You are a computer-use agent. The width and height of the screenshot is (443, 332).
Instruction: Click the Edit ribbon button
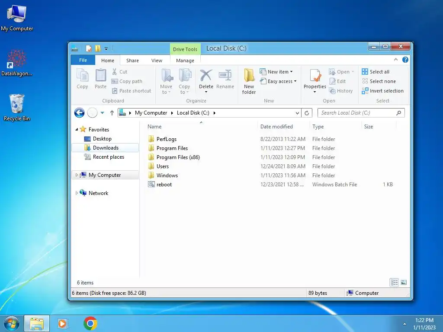click(337, 81)
